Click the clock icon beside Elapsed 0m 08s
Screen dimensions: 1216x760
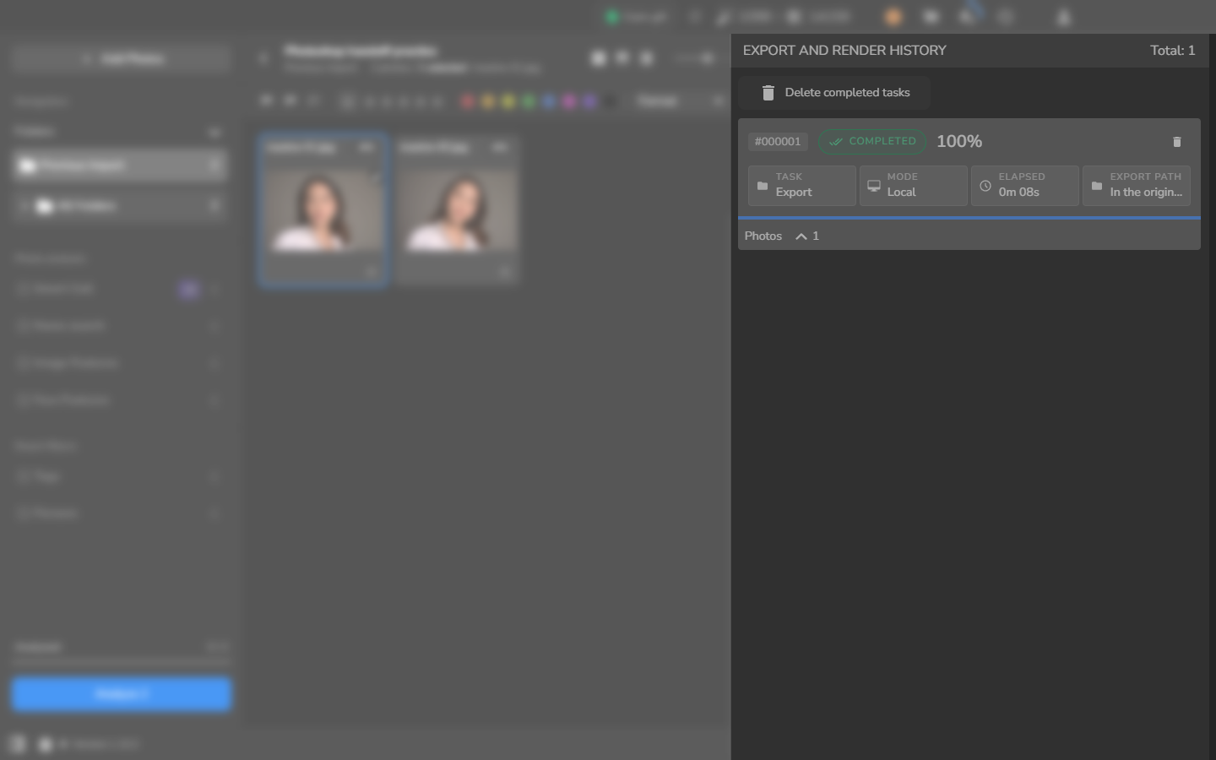(985, 186)
